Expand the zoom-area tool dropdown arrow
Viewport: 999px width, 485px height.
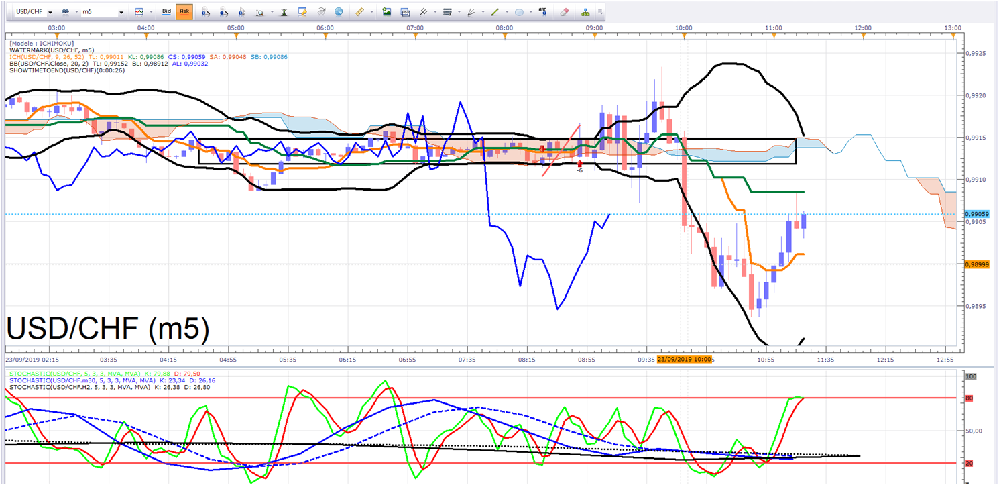[272, 12]
